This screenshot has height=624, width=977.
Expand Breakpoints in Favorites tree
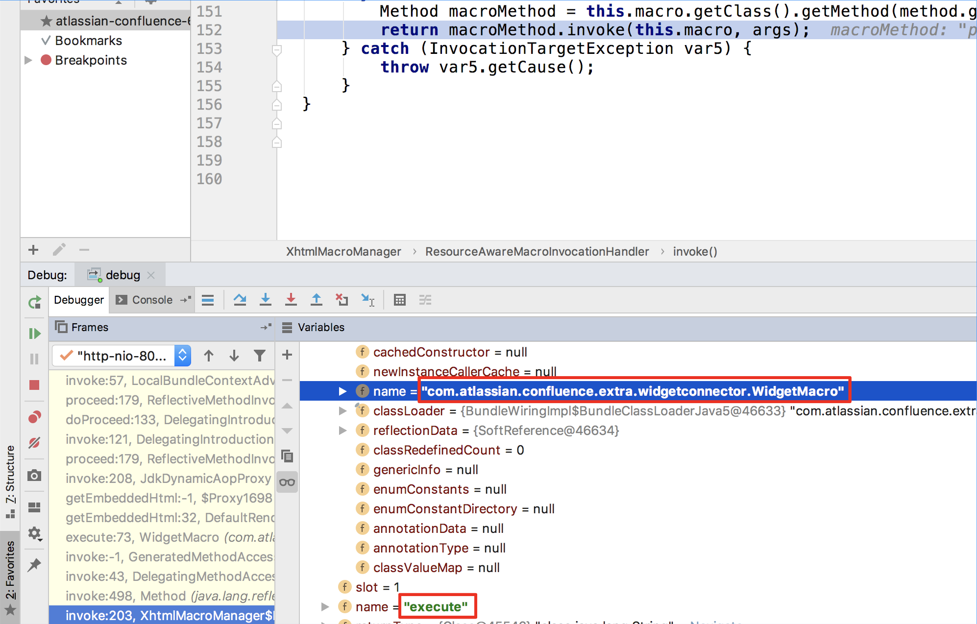[x=28, y=60]
